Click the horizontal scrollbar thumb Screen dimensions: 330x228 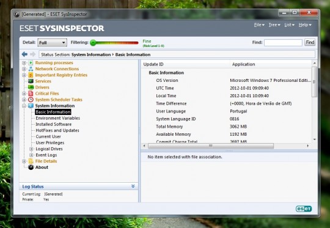pos(211,145)
